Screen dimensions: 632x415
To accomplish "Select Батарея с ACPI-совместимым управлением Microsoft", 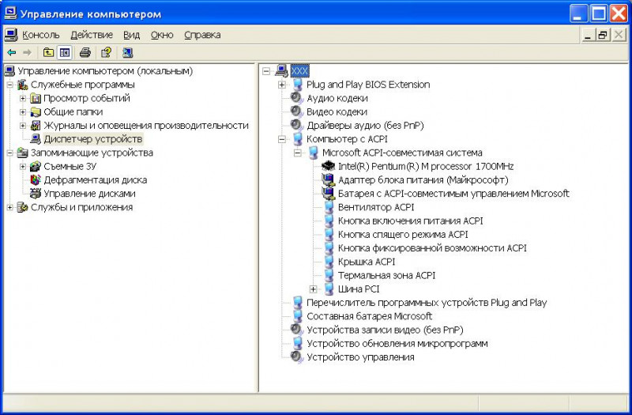I will 453,194.
